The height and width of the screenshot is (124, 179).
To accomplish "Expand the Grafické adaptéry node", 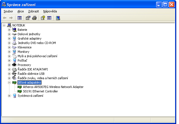I will tap(9, 38).
